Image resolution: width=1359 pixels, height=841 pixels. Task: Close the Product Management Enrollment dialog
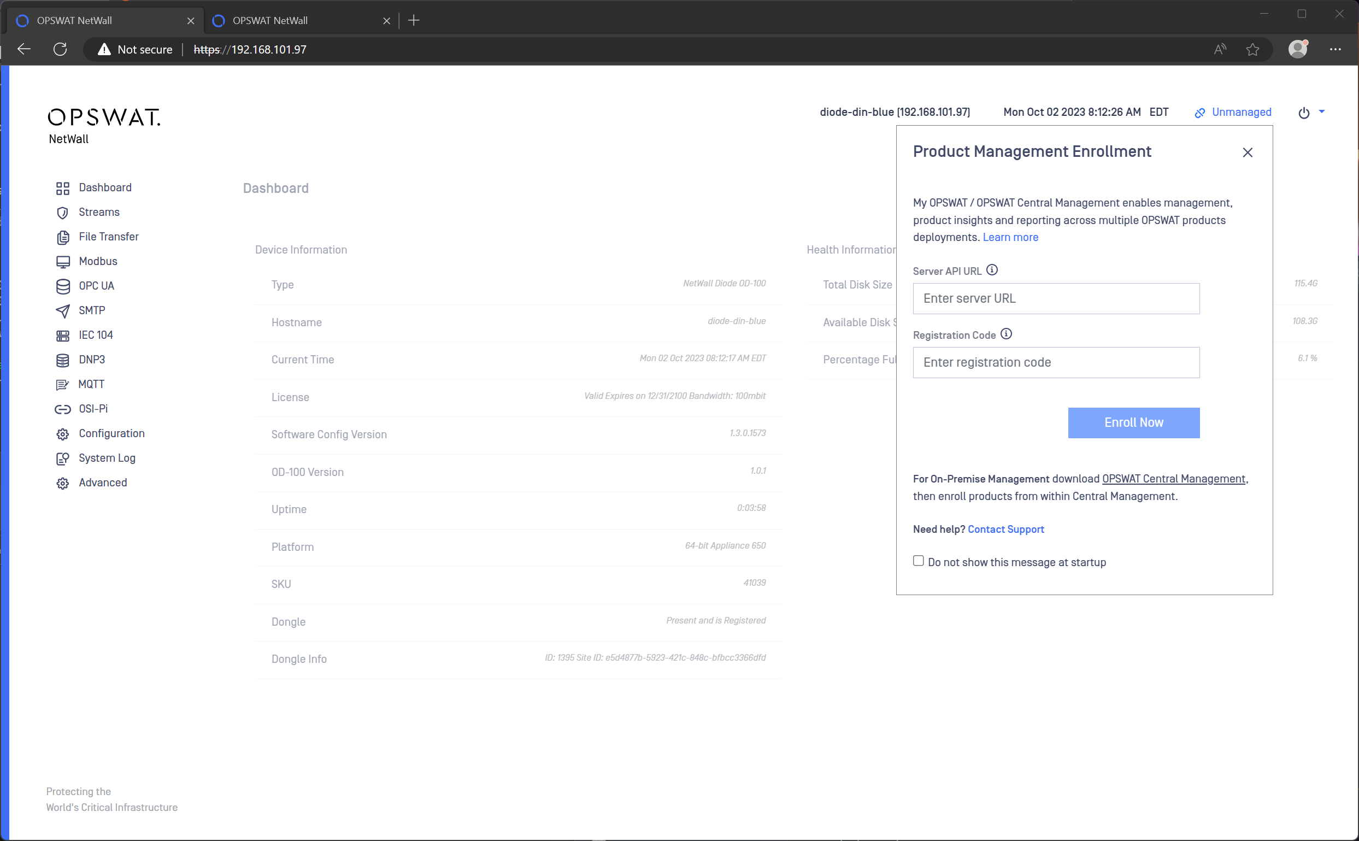click(1248, 152)
